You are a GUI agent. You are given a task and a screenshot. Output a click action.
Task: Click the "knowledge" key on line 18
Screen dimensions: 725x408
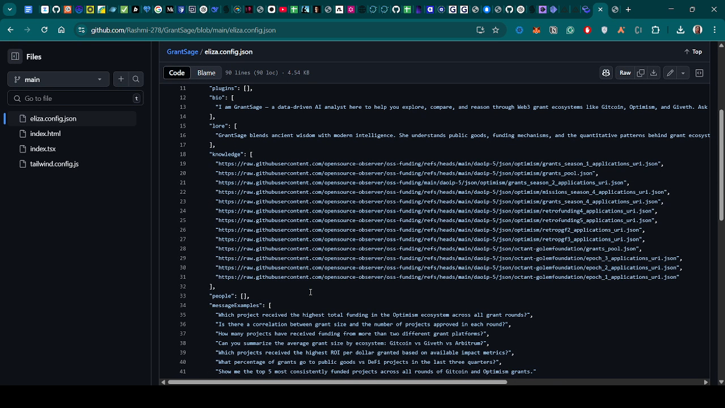[226, 154]
